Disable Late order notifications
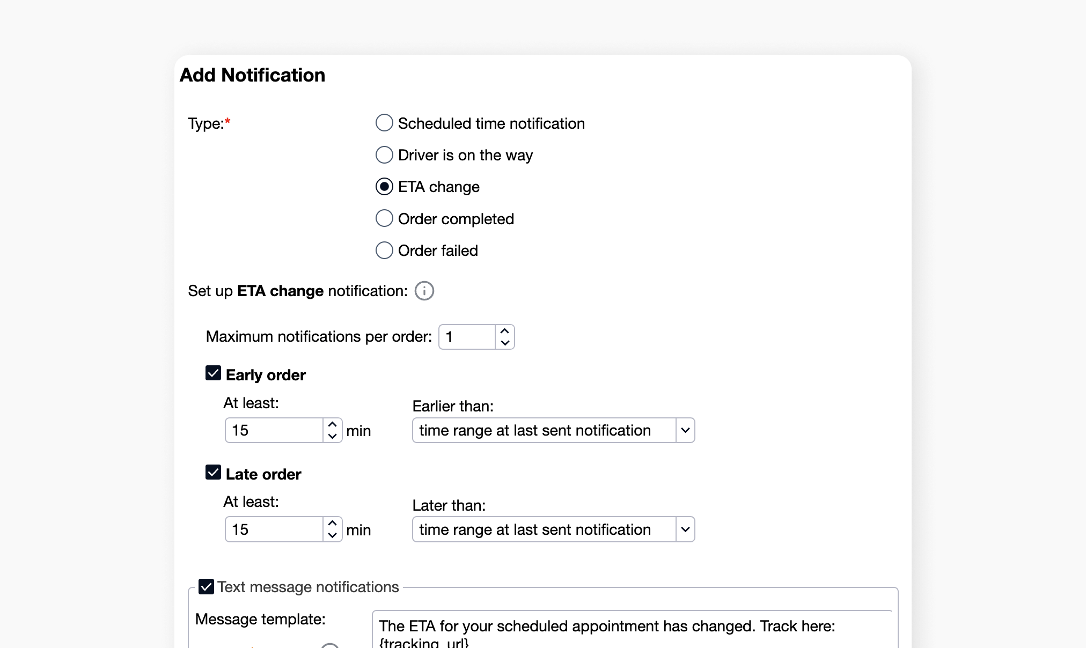 (x=212, y=472)
